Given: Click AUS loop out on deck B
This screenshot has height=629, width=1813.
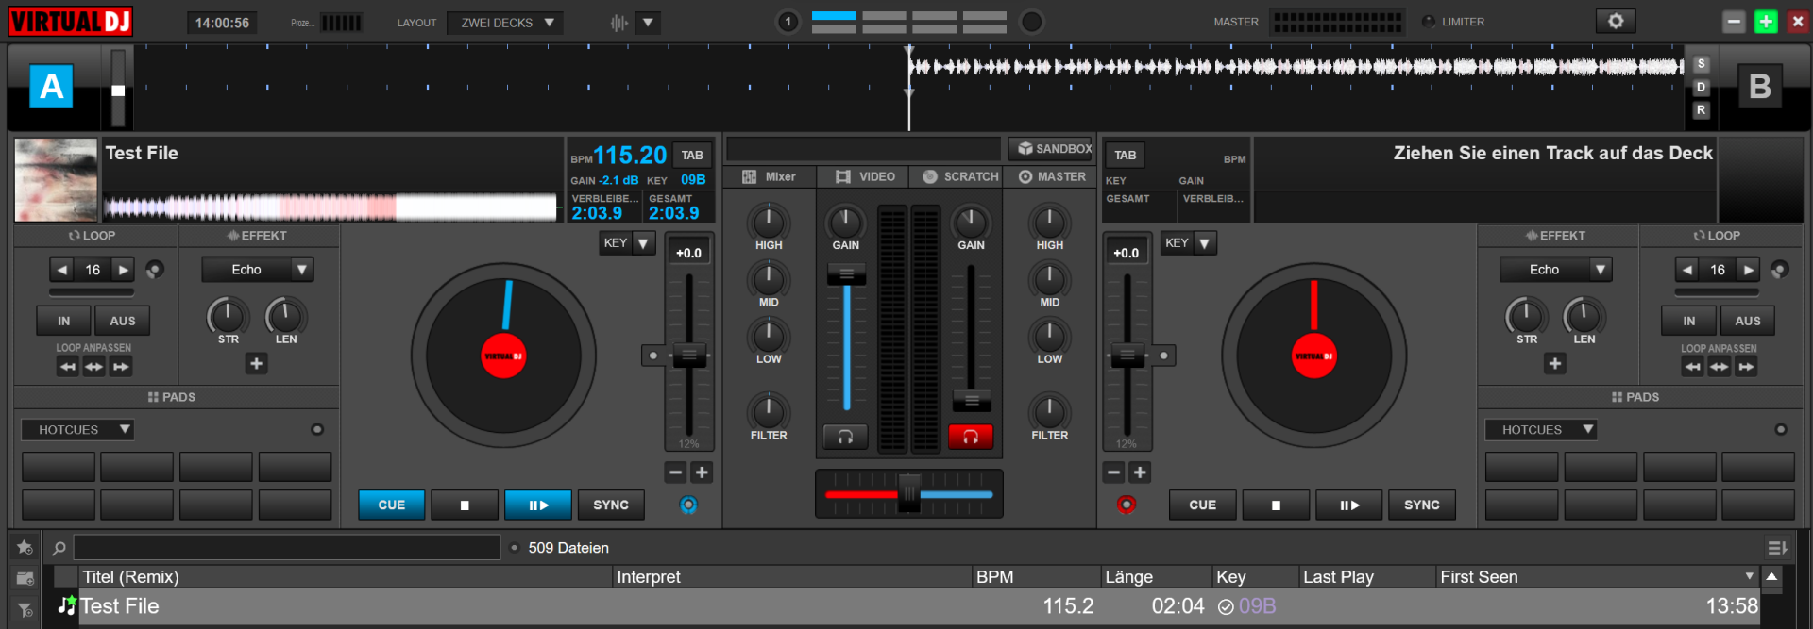Looking at the screenshot, I should [1747, 321].
